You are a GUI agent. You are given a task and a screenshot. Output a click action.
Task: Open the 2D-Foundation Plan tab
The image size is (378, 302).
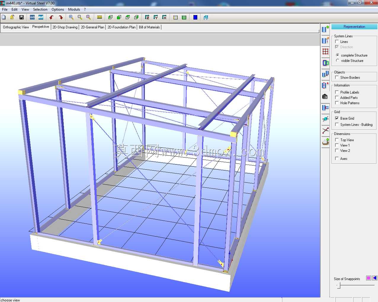pyautogui.click(x=121, y=27)
